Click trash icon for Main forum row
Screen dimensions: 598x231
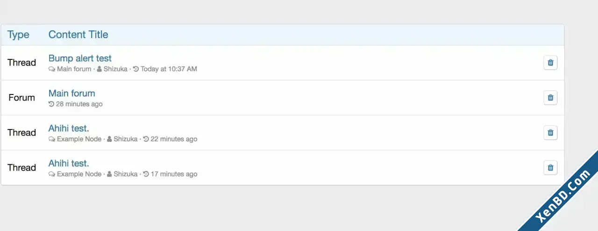coord(550,98)
